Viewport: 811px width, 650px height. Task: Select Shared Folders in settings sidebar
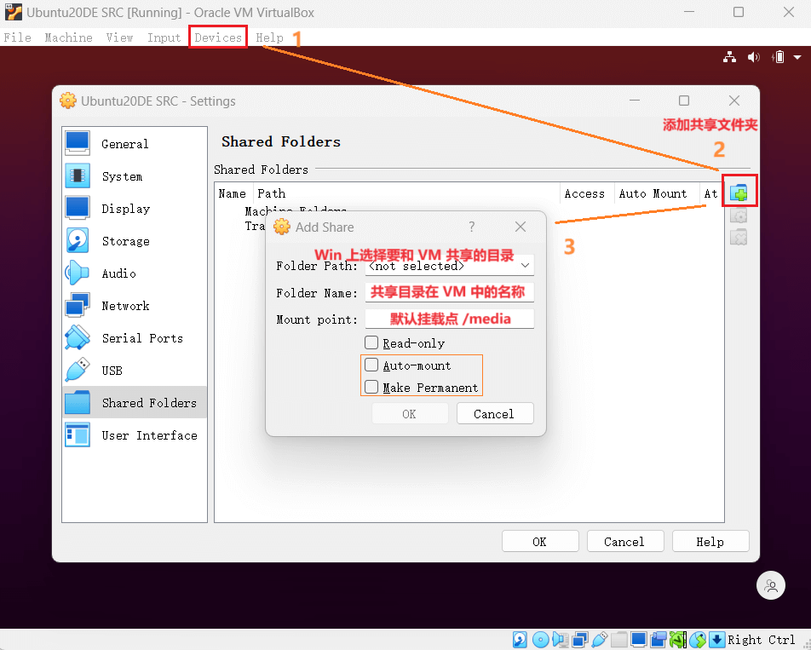tap(135, 402)
